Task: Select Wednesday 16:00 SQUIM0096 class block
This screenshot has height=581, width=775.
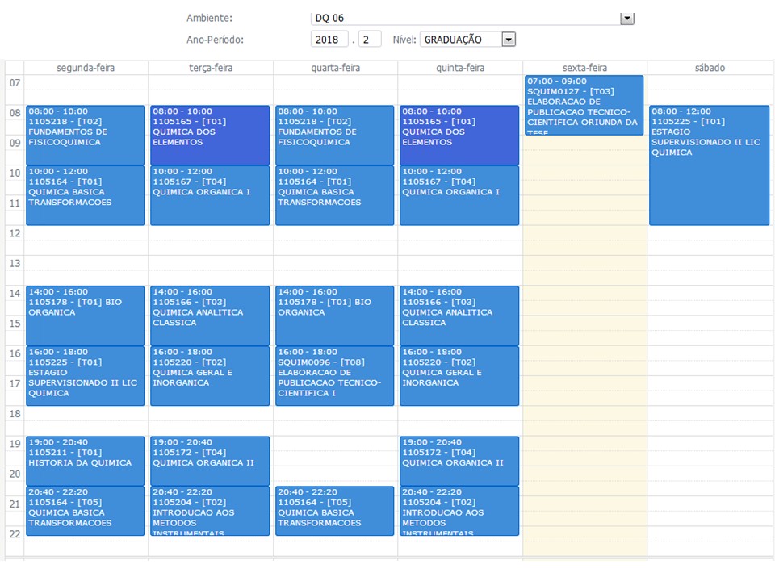Action: pos(335,376)
